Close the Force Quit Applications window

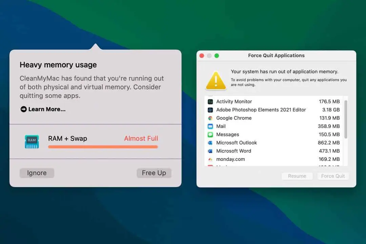pyautogui.click(x=202, y=56)
